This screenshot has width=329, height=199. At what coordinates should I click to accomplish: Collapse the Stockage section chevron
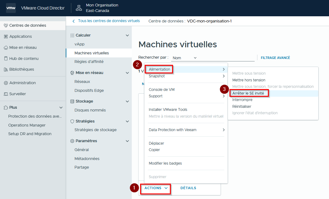(127, 101)
